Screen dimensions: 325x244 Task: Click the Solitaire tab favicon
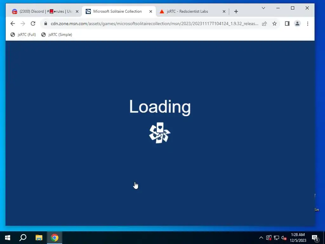[x=88, y=11]
